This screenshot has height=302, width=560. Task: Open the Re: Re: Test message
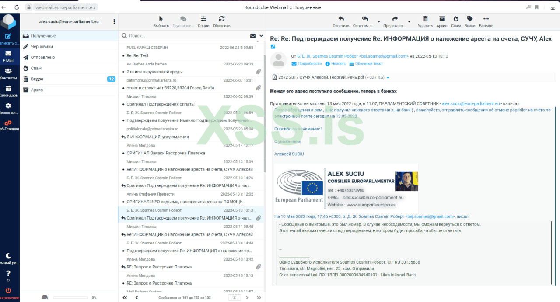pyautogui.click(x=192, y=52)
